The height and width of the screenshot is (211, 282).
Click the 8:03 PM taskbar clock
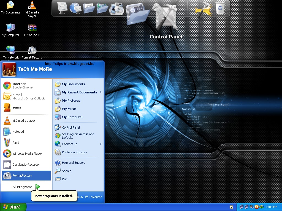pos(272,207)
